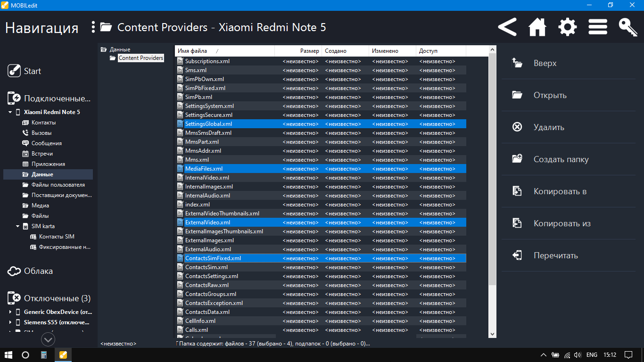644x362 pixels.
Task: Open Файлы пользователя in the navigation
Action: click(58, 185)
